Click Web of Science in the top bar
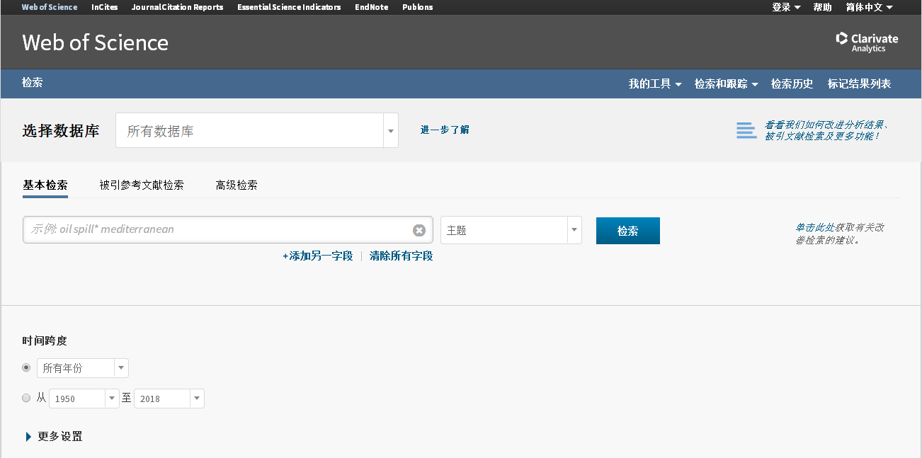Image resolution: width=922 pixels, height=458 pixels. (x=50, y=7)
